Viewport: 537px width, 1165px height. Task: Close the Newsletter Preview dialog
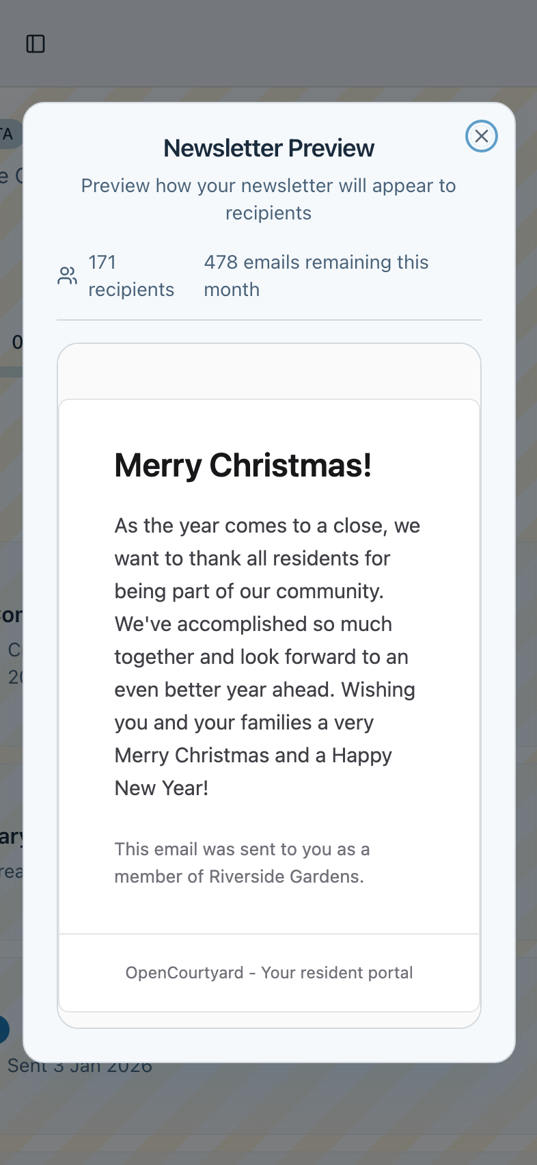pos(481,136)
